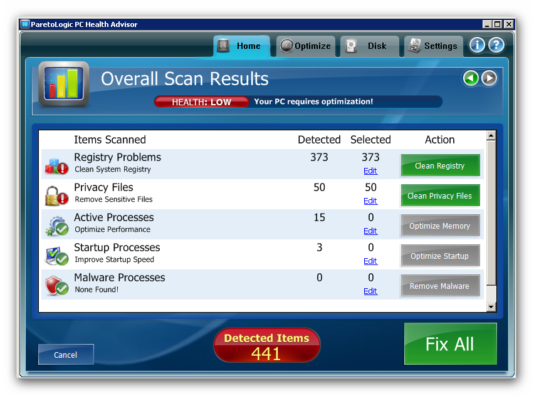Viewport: 534px width, 396px height.
Task: Click the Fix All button
Action: 450,344
